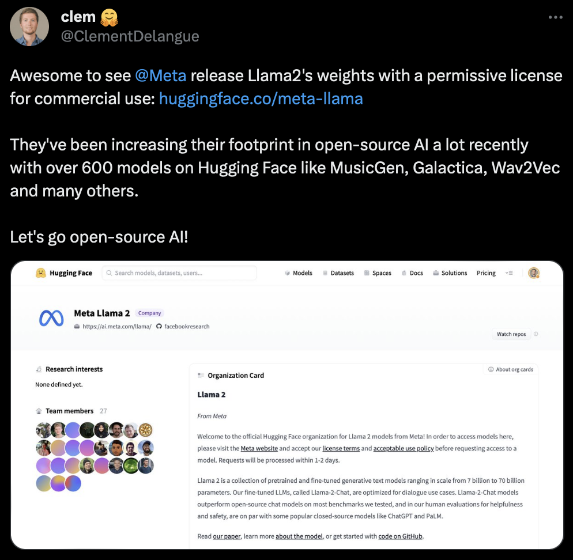Open the @Meta mention link
Image resolution: width=573 pixels, height=560 pixels.
pyautogui.click(x=161, y=75)
